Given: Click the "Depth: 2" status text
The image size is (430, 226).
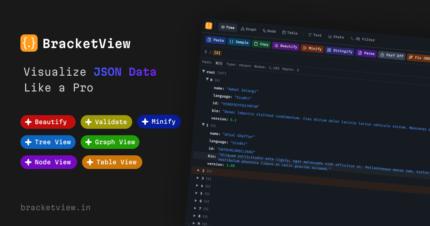Looking at the screenshot, I should pos(291,69).
